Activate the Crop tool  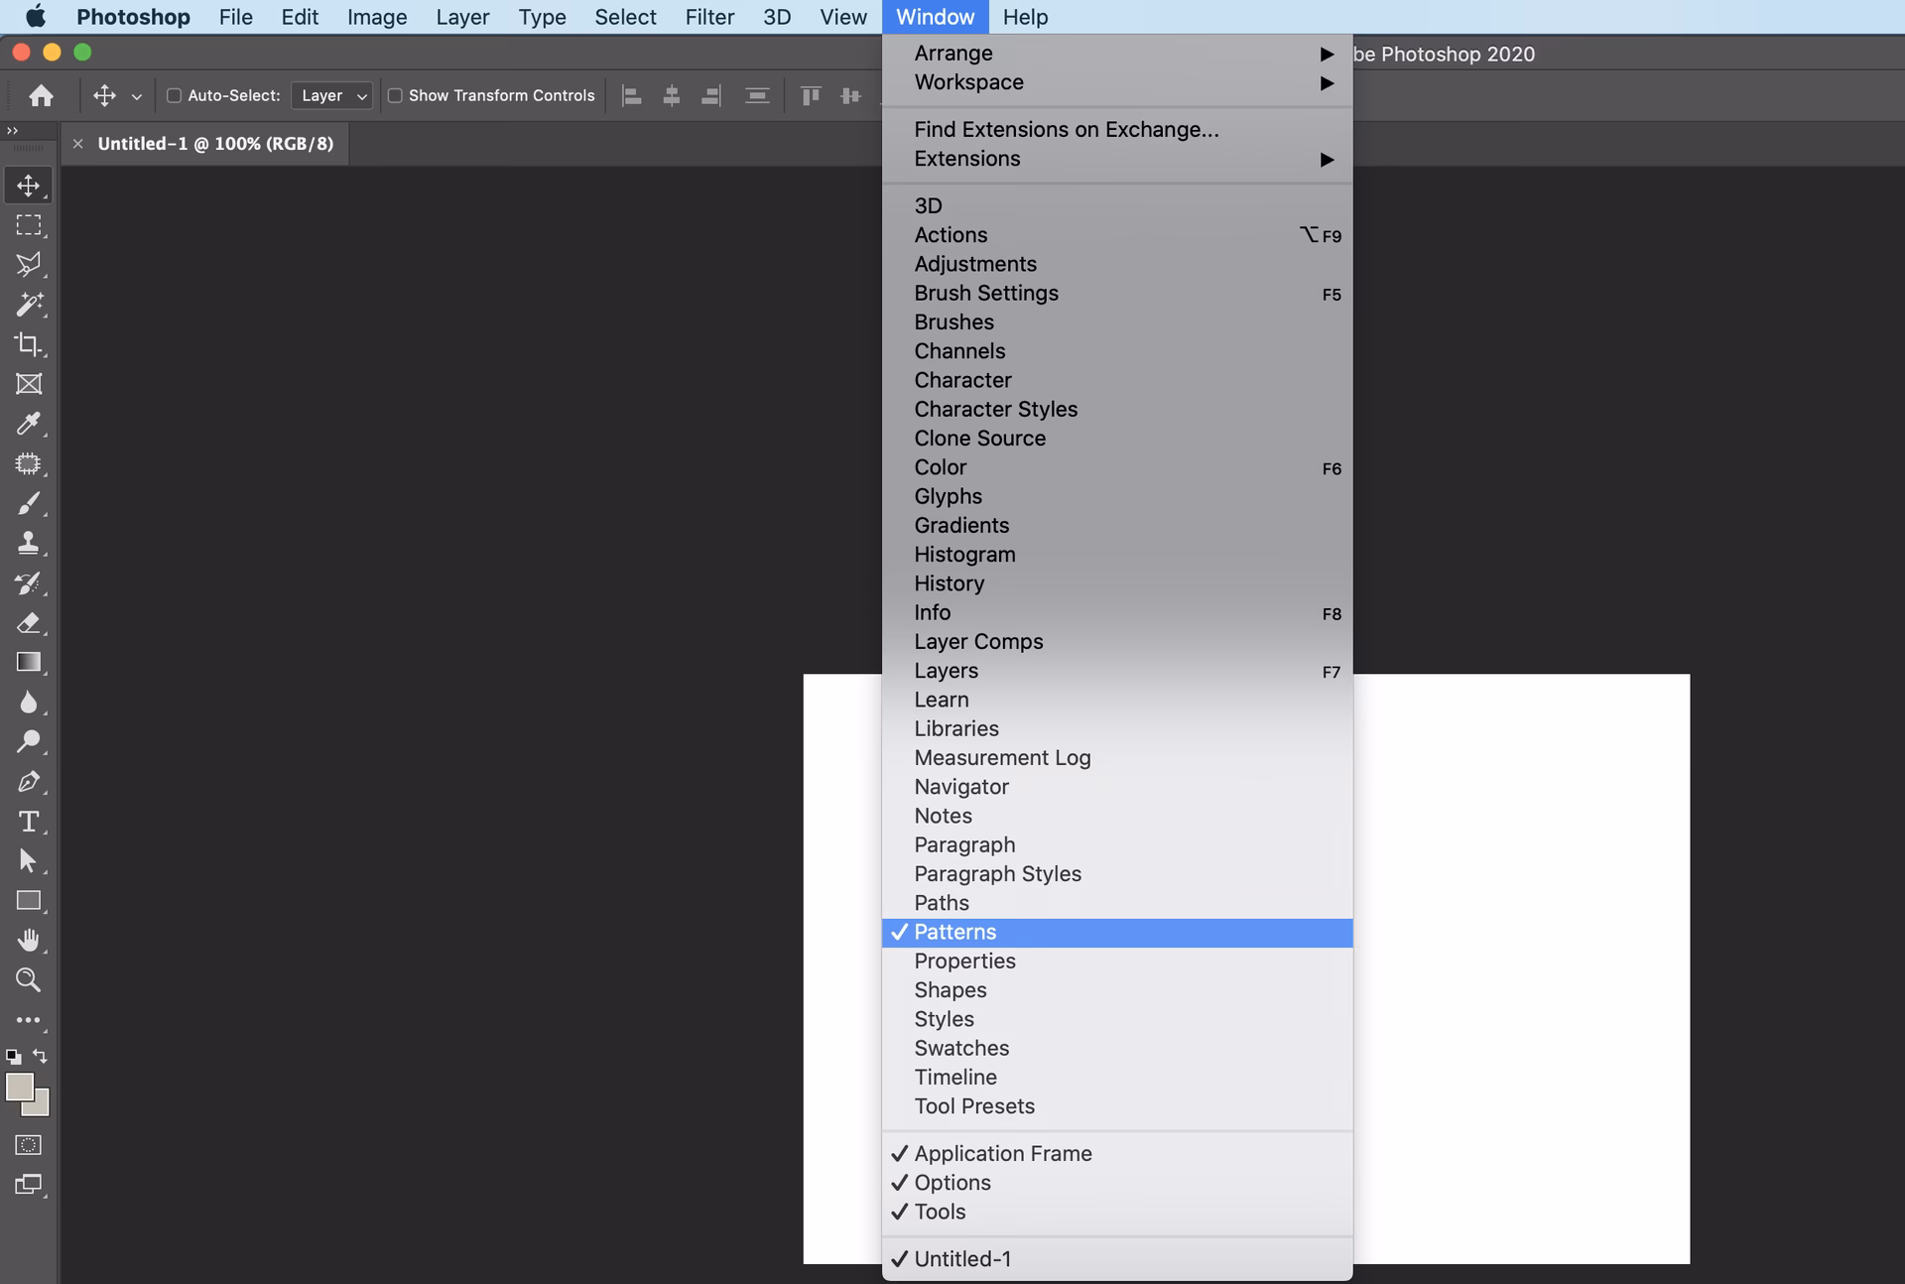coord(29,344)
